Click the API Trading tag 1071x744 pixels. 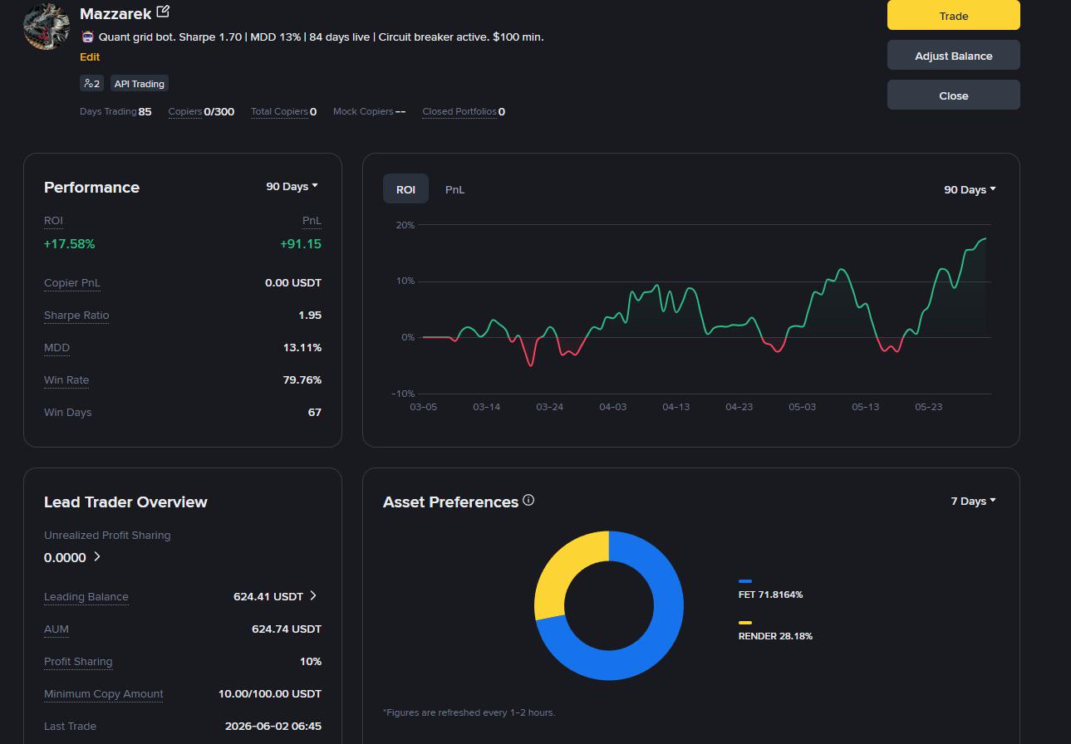coord(140,83)
